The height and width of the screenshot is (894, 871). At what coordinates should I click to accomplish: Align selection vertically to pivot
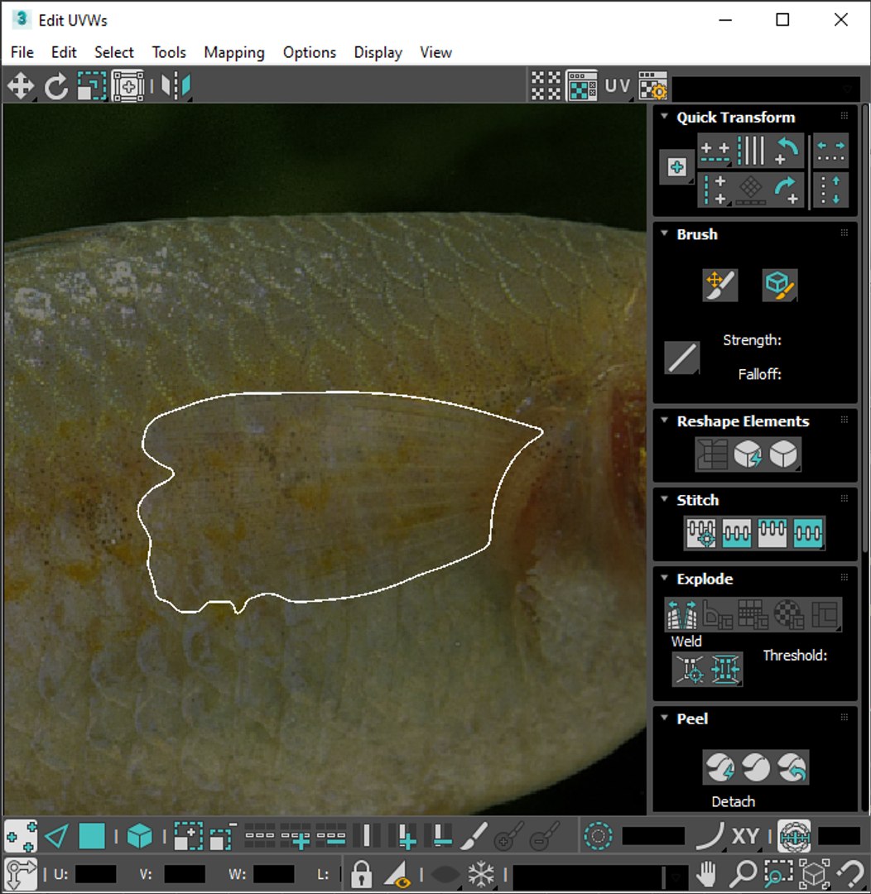pos(715,190)
